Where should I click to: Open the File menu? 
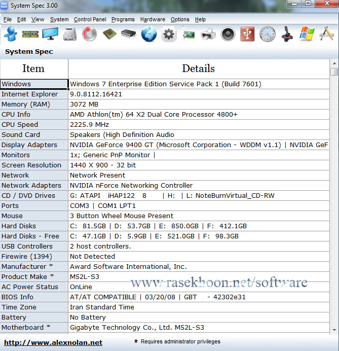coord(8,19)
